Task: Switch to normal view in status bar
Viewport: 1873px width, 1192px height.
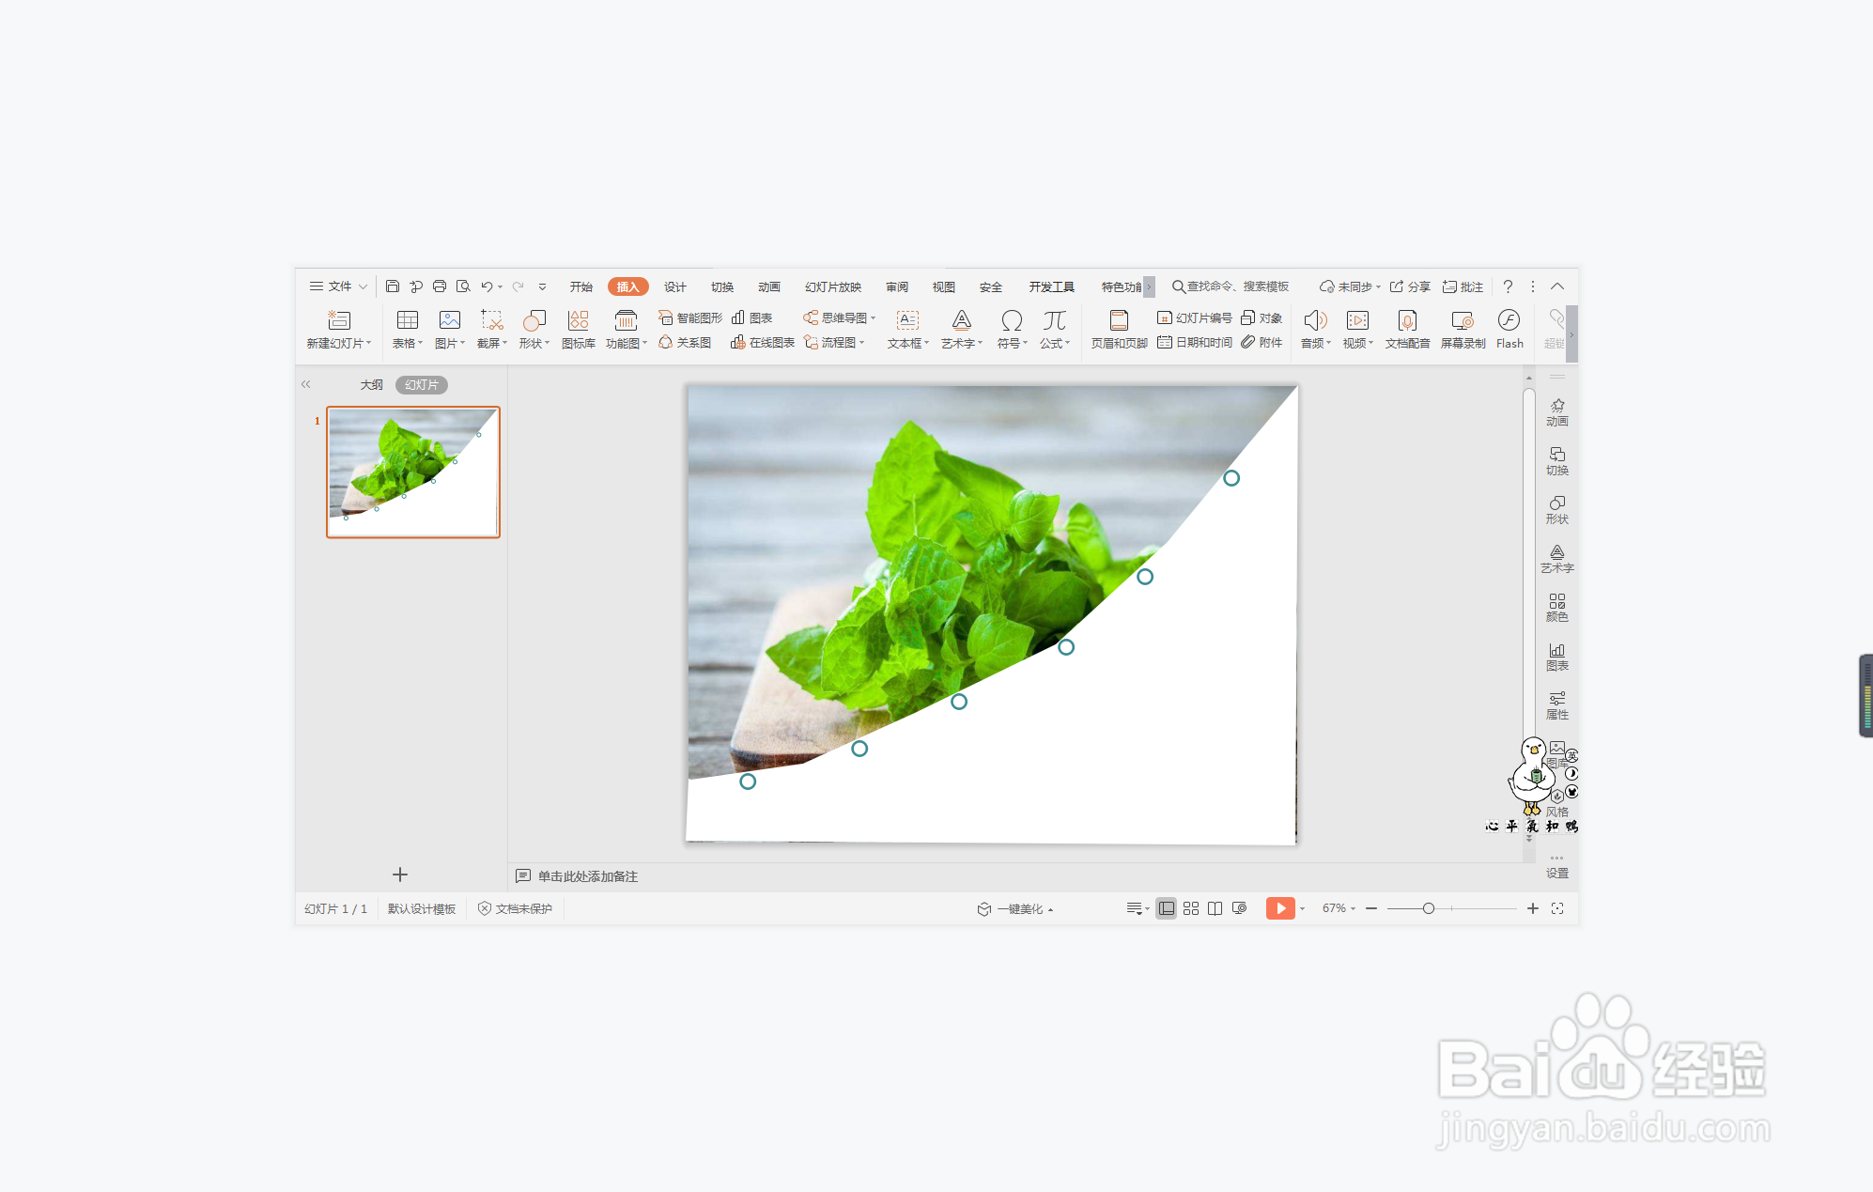Action: pyautogui.click(x=1166, y=908)
